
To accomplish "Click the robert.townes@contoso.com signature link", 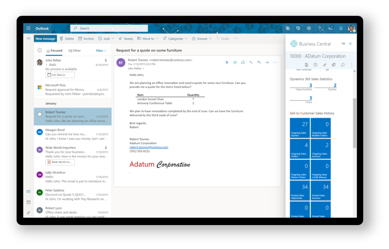I will coord(149,147).
